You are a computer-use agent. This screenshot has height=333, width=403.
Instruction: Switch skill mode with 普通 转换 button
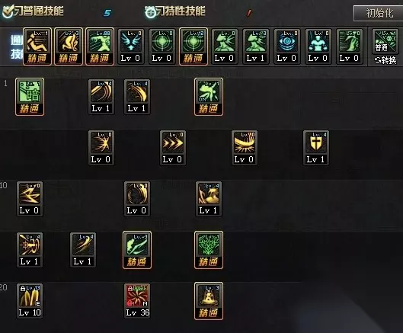[385, 46]
